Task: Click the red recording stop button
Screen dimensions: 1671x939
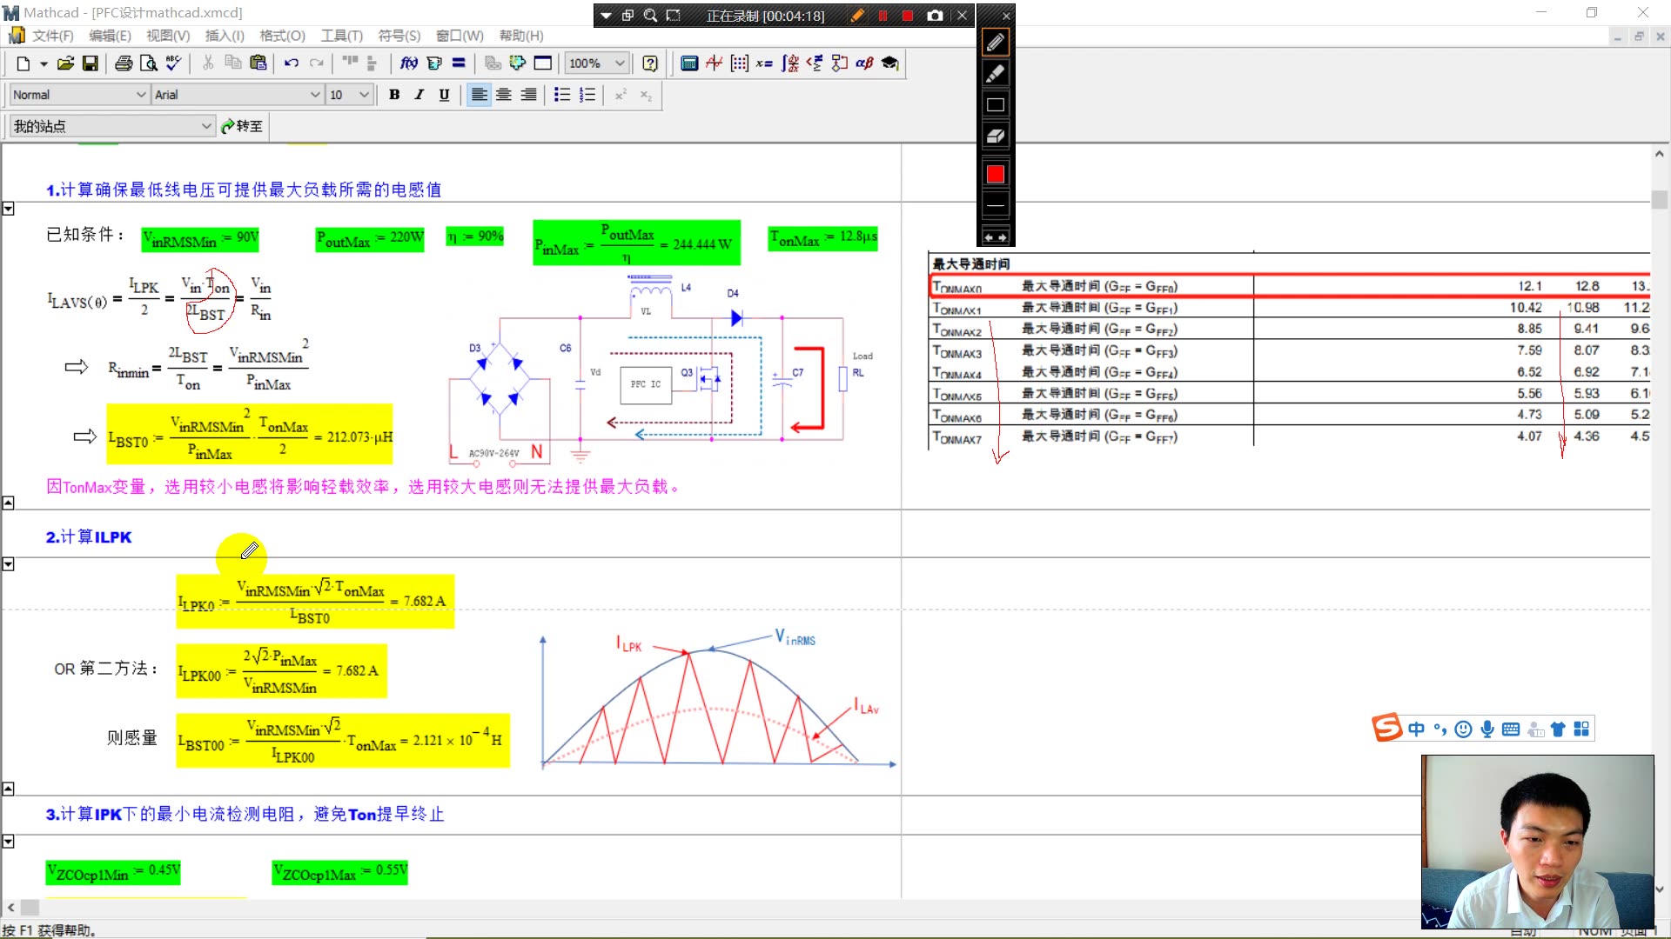Action: (x=909, y=14)
